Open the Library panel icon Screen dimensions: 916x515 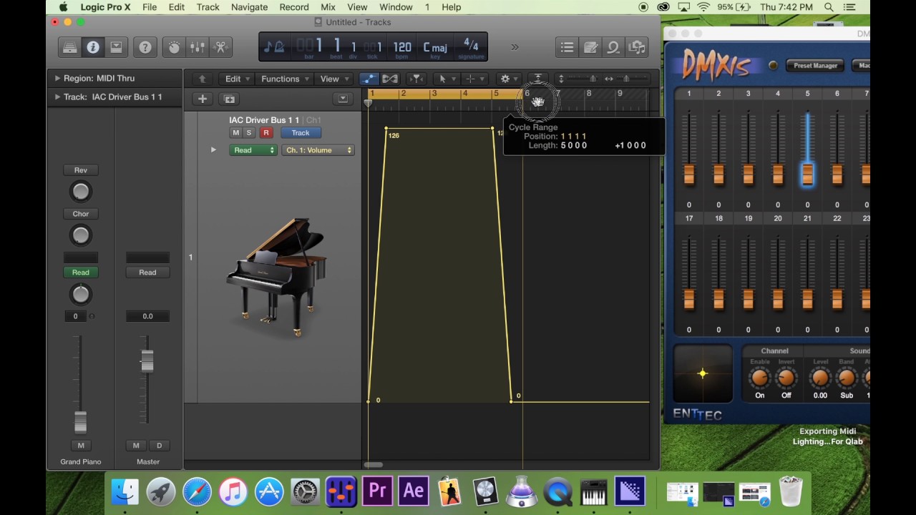coord(70,48)
